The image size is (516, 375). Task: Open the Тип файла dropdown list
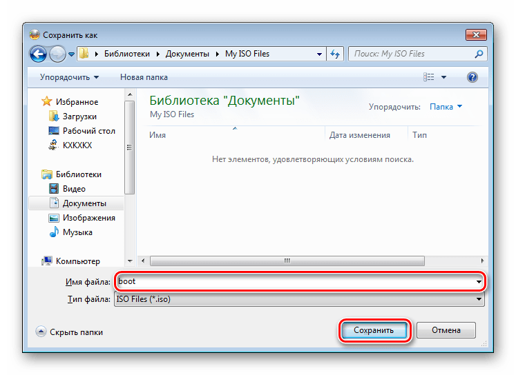[300, 299]
